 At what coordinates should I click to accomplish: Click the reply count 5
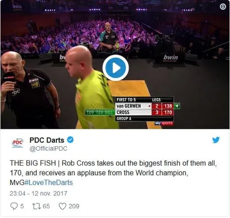[x=22, y=206]
